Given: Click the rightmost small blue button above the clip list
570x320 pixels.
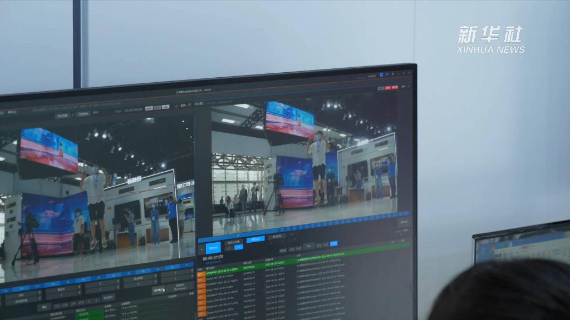Looking at the screenshot, I should [x=333, y=243].
